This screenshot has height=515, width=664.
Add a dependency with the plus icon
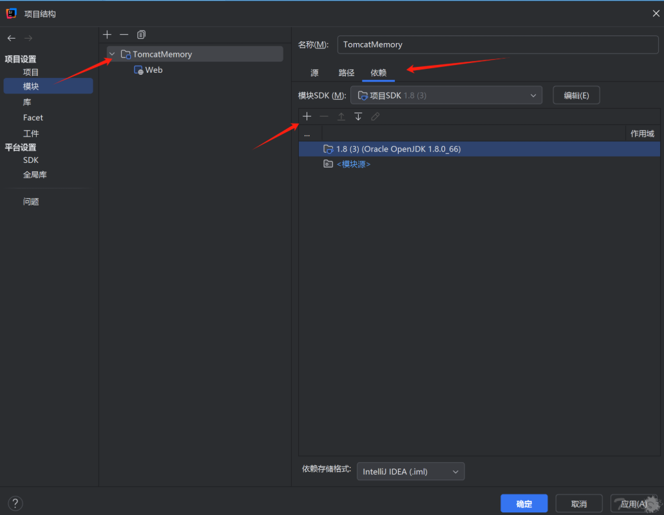click(x=307, y=117)
